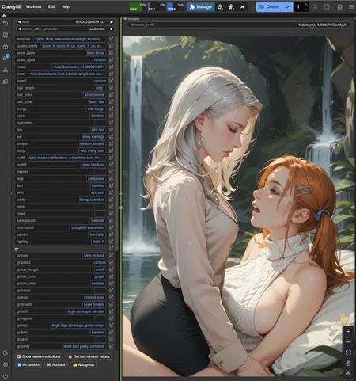Image resolution: width=356 pixels, height=381 pixels.
Task: Click the 'All random' button
Action: tap(28, 365)
